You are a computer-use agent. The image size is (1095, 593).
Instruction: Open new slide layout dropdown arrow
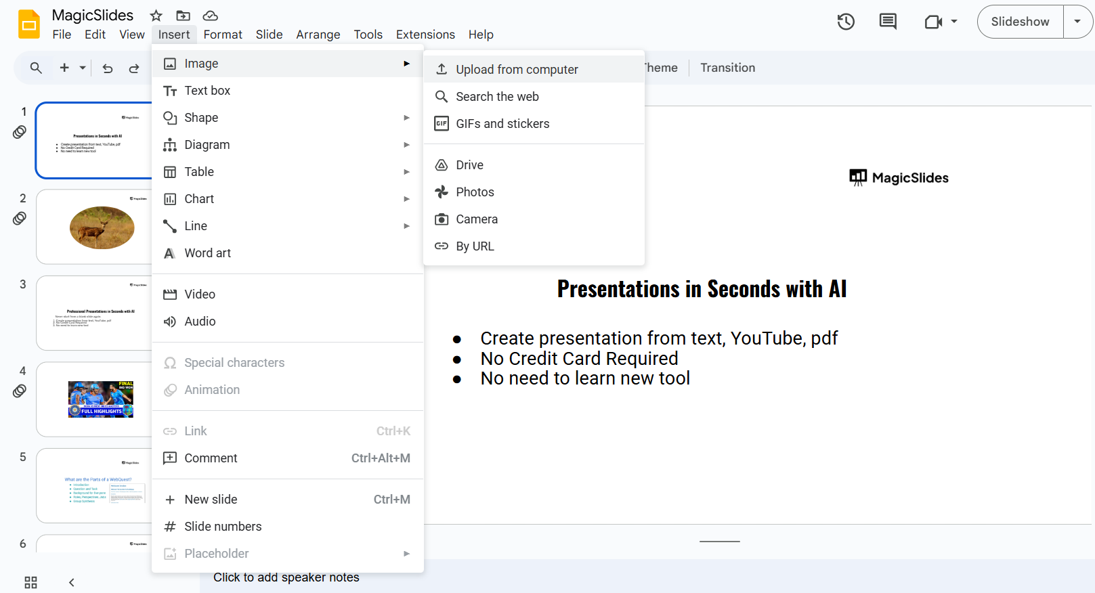[83, 68]
